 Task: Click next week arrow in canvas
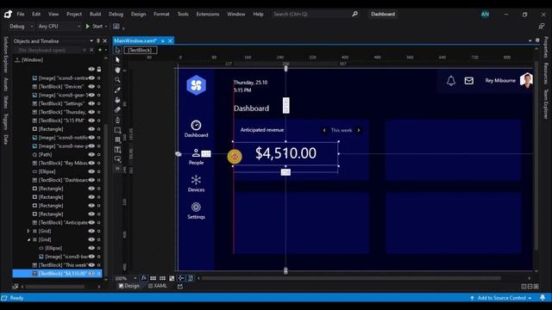pos(359,130)
